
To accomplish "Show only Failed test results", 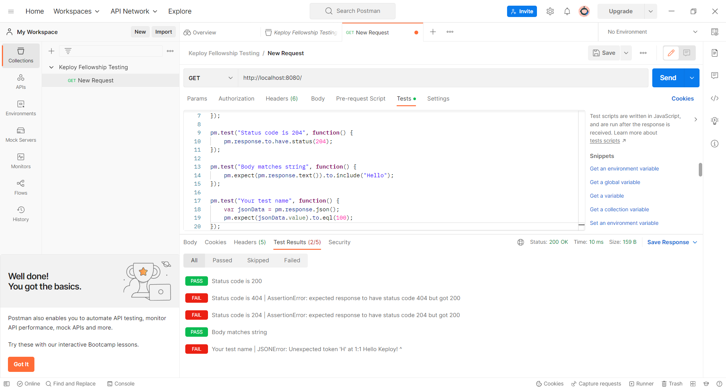I will point(292,260).
